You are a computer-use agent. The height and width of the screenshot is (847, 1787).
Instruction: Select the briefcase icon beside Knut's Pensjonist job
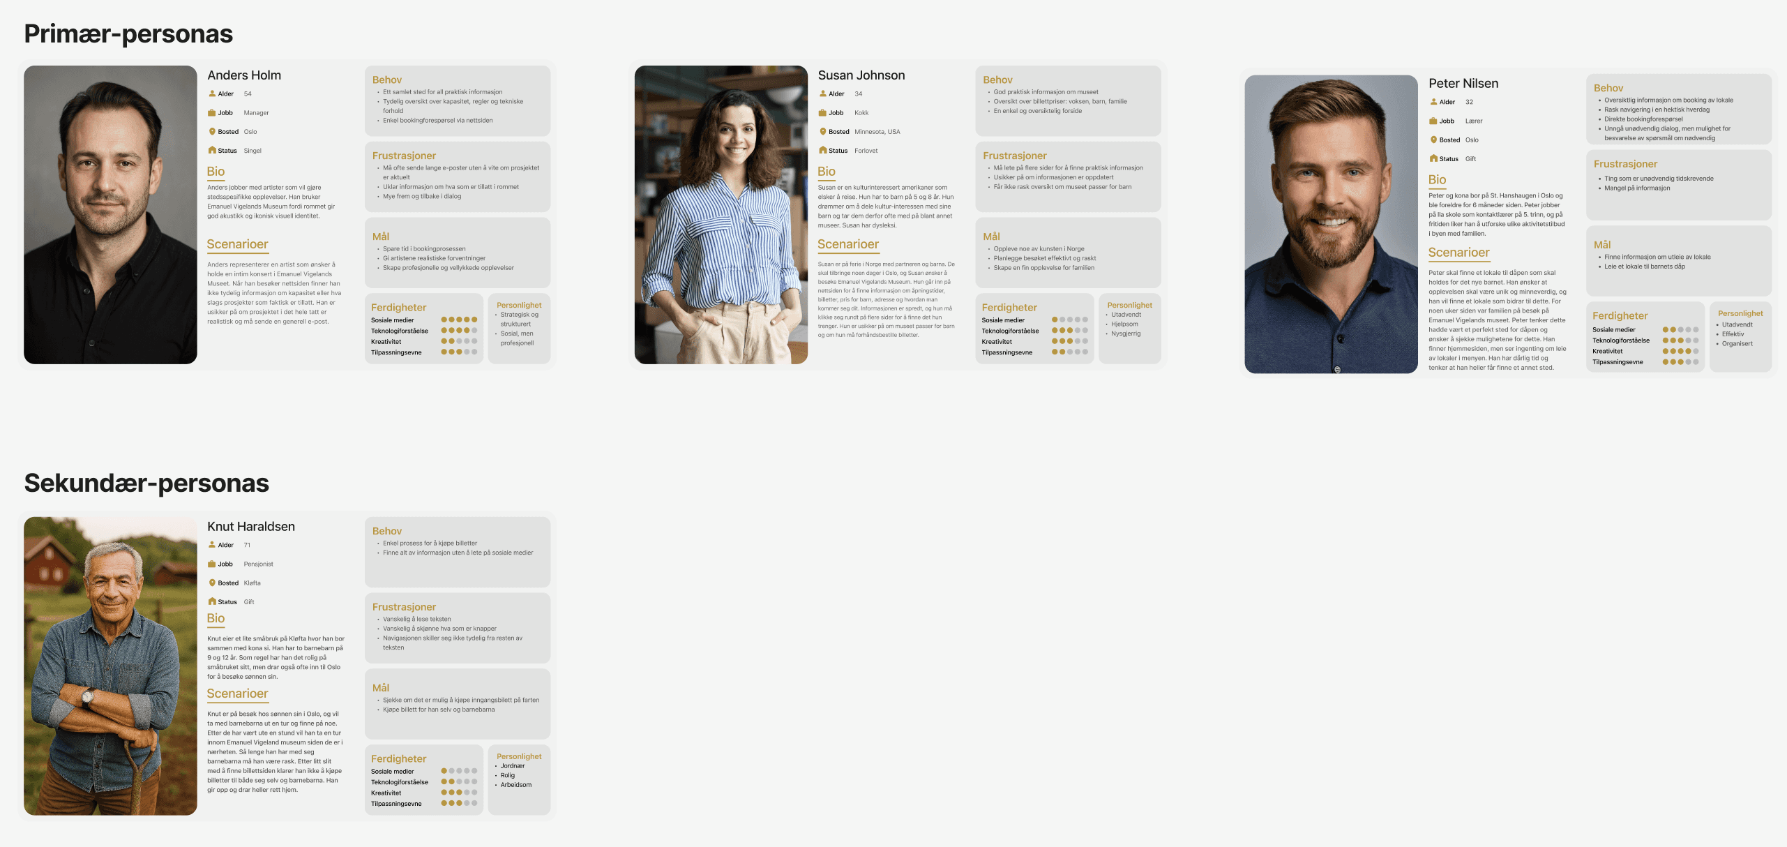click(x=212, y=564)
